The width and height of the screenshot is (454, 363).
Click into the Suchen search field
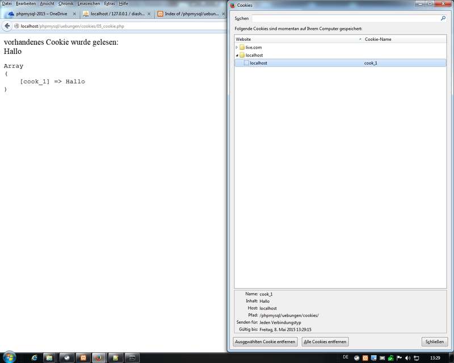[x=346, y=18]
